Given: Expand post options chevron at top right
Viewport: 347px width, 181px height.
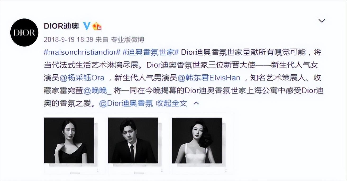Looking at the screenshot, I should click(x=322, y=21).
